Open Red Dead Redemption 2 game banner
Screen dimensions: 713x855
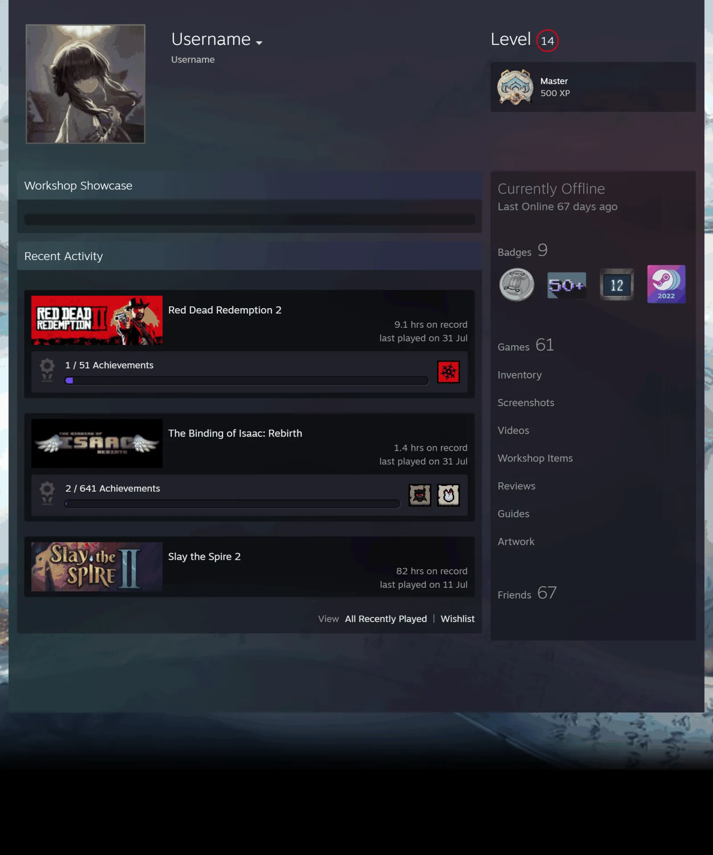coord(97,320)
